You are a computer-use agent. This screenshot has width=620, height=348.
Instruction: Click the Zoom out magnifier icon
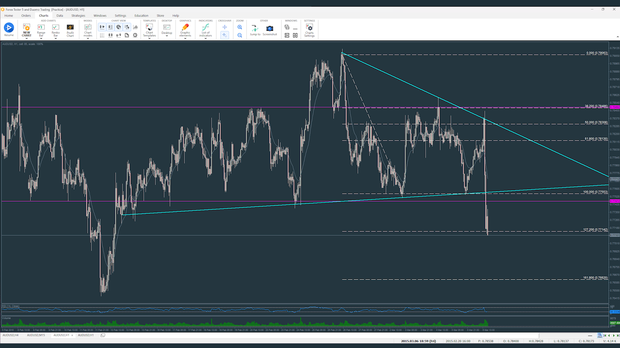pos(240,35)
